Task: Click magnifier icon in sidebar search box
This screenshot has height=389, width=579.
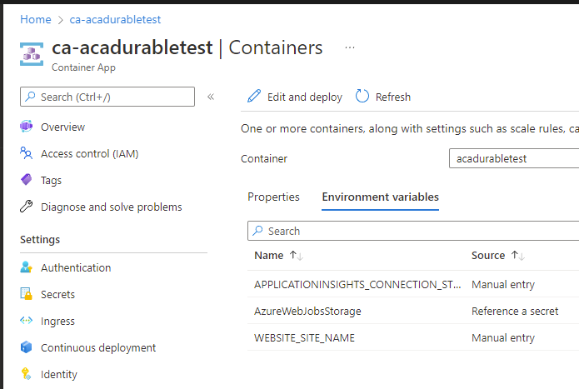Action: 30,97
